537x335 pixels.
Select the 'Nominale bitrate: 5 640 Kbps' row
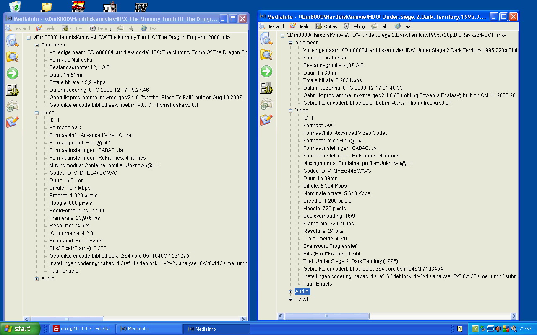(x=337, y=193)
